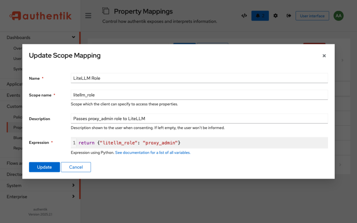Screen dimensions: 357x223
Task: Toggle the hamburger sidebar menu
Action: pyautogui.click(x=88, y=16)
